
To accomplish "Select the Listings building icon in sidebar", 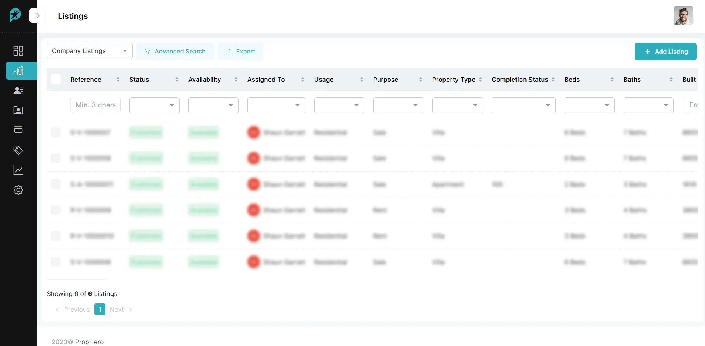I will pos(18,71).
